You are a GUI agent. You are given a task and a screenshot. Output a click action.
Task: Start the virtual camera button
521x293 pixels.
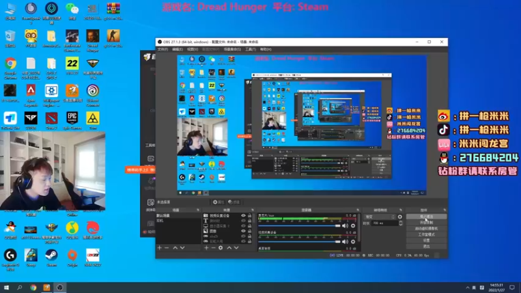pyautogui.click(x=427, y=229)
